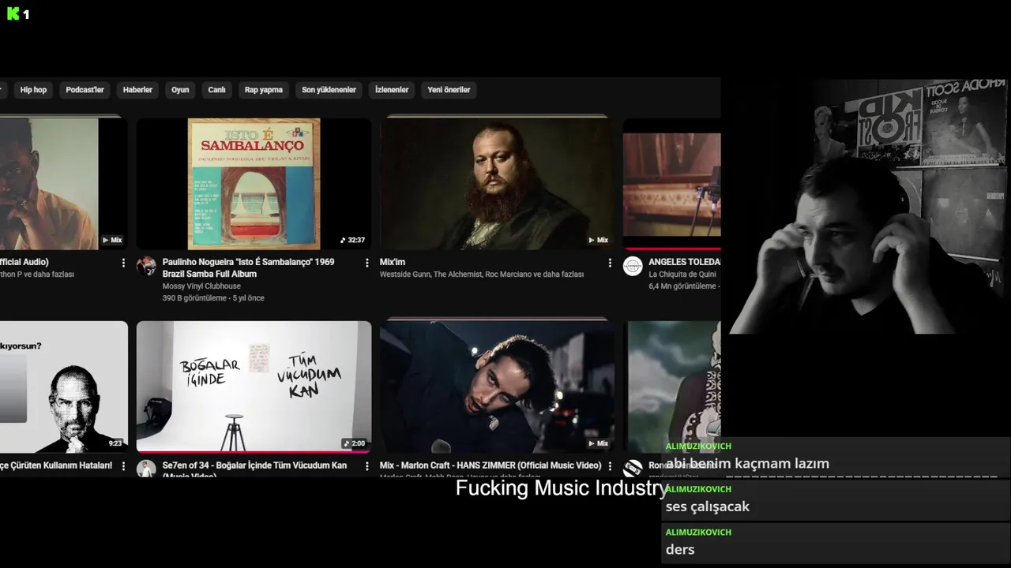1011x568 pixels.
Task: Open Mossy Vinyl Clubhouse channel avatar
Action: pyautogui.click(x=146, y=266)
